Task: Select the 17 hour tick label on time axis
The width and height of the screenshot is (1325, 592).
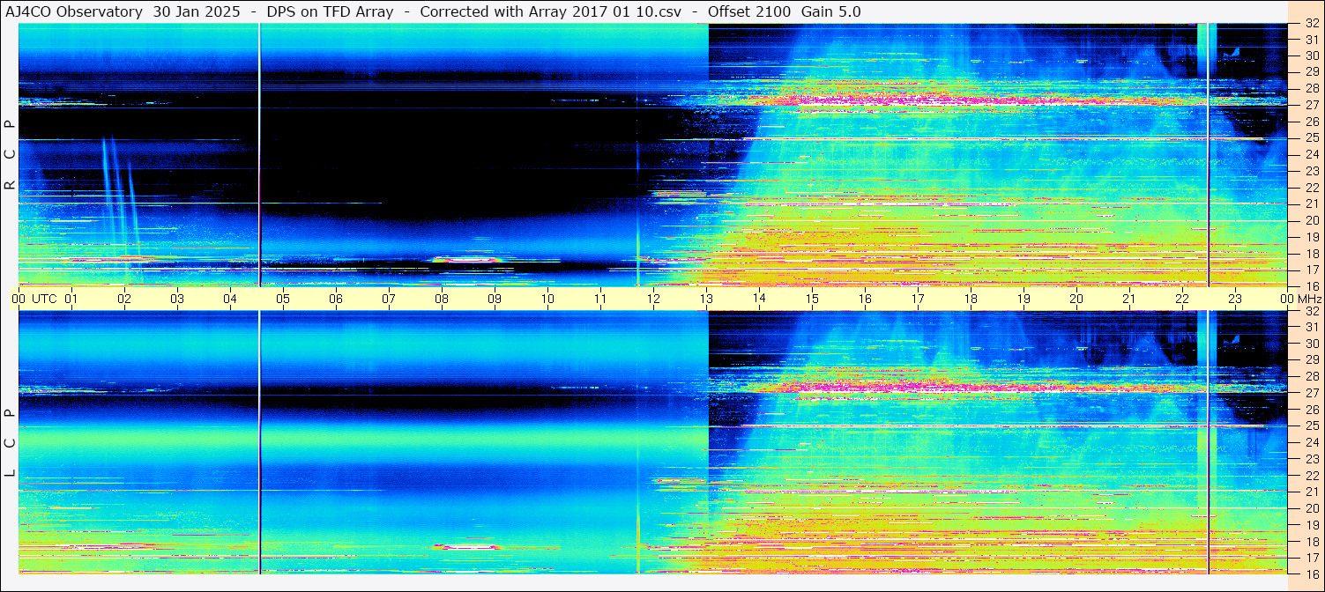Action: [918, 299]
